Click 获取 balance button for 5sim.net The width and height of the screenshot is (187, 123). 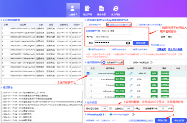(154, 85)
